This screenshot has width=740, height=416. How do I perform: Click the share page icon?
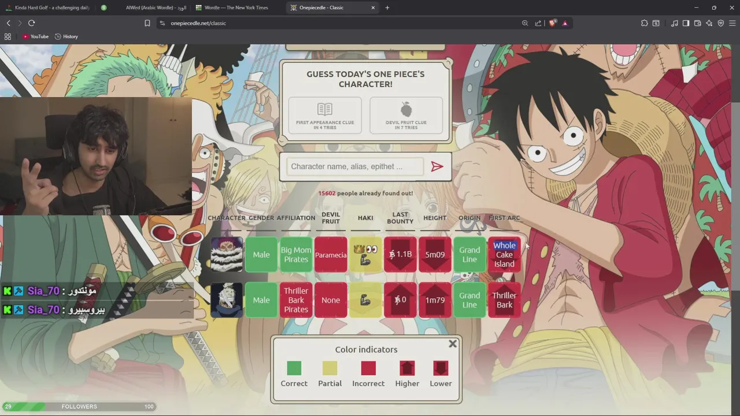tap(538, 23)
